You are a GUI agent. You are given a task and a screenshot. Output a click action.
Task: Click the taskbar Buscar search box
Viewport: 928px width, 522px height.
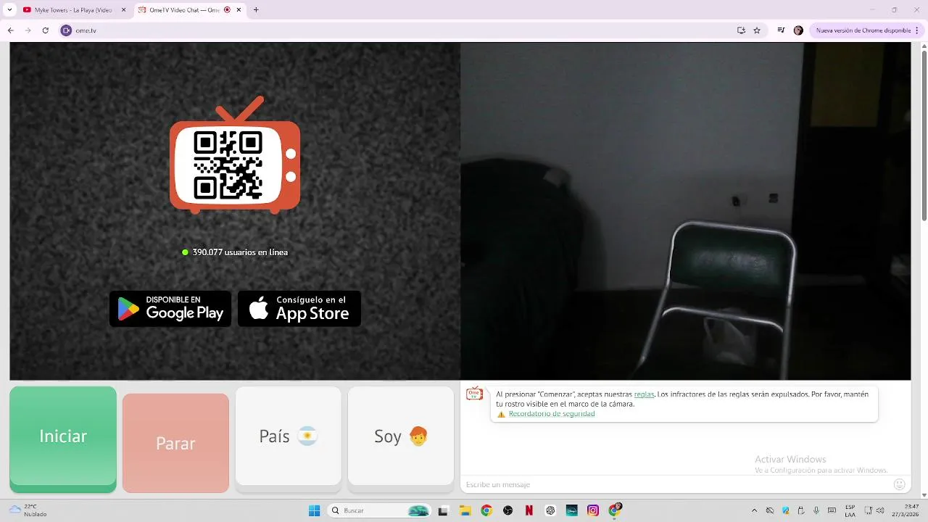pyautogui.click(x=378, y=510)
